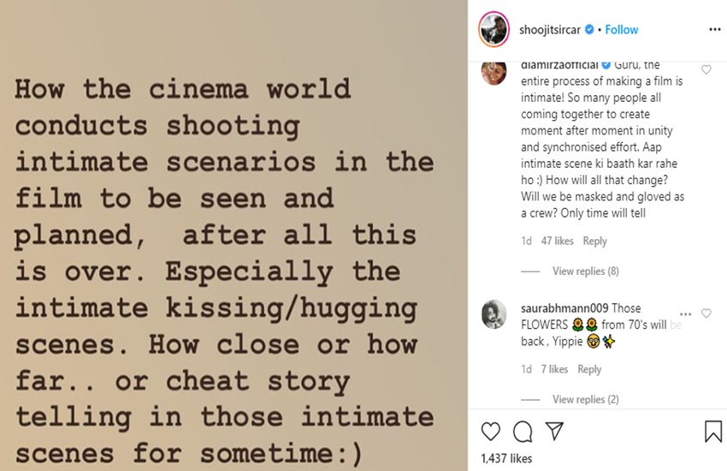The height and width of the screenshot is (471, 727).
Task: View diamirzaofficial's avatar
Action: click(494, 72)
